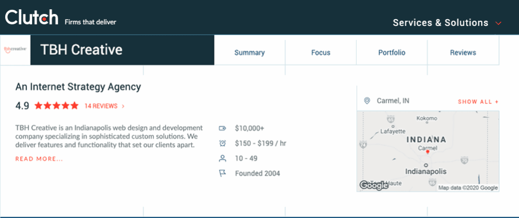Click the five-star rating icons
The width and height of the screenshot is (519, 218).
(x=56, y=106)
